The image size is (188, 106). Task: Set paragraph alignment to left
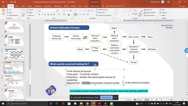tap(75, 14)
